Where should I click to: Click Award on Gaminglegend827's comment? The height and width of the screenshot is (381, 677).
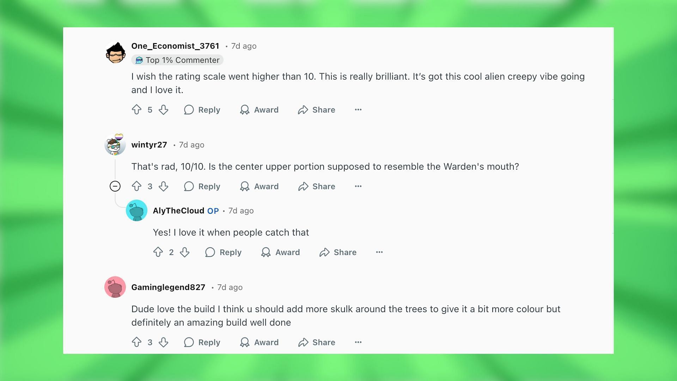259,342
